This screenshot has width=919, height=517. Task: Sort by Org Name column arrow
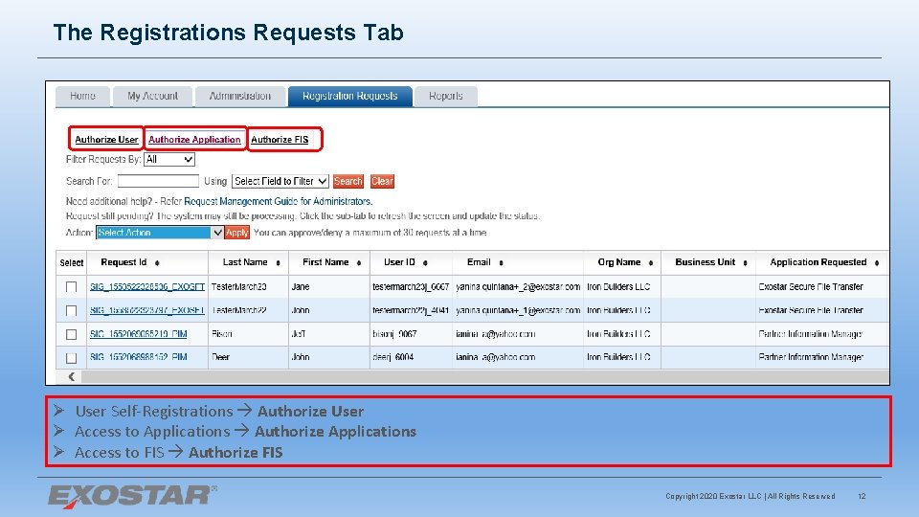651,263
